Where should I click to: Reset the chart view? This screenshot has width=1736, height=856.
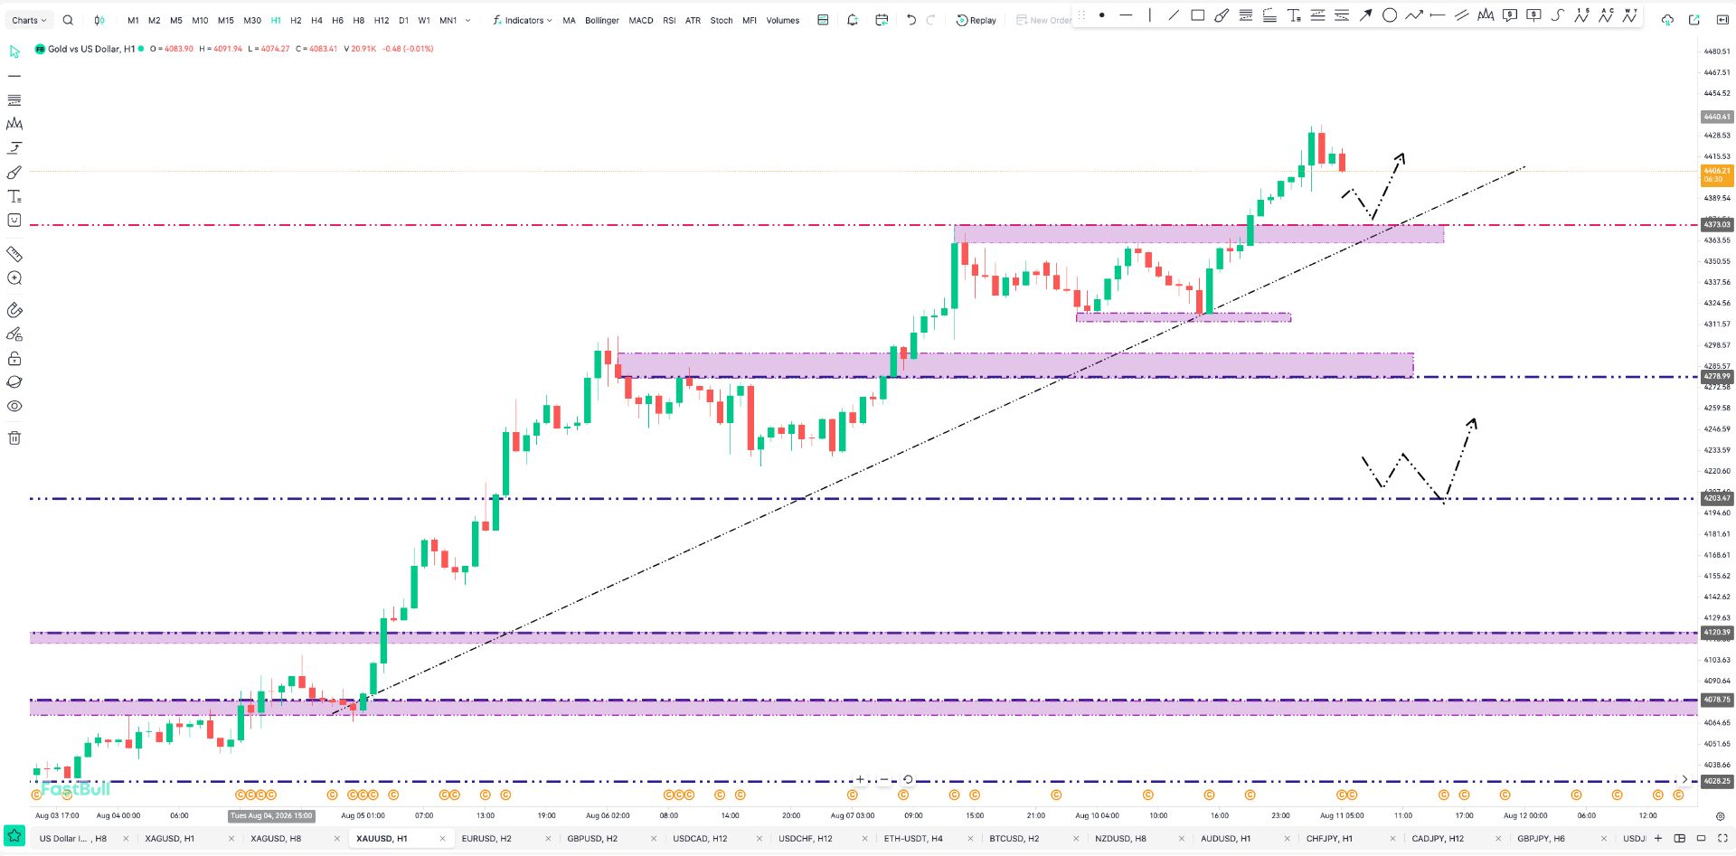[908, 779]
